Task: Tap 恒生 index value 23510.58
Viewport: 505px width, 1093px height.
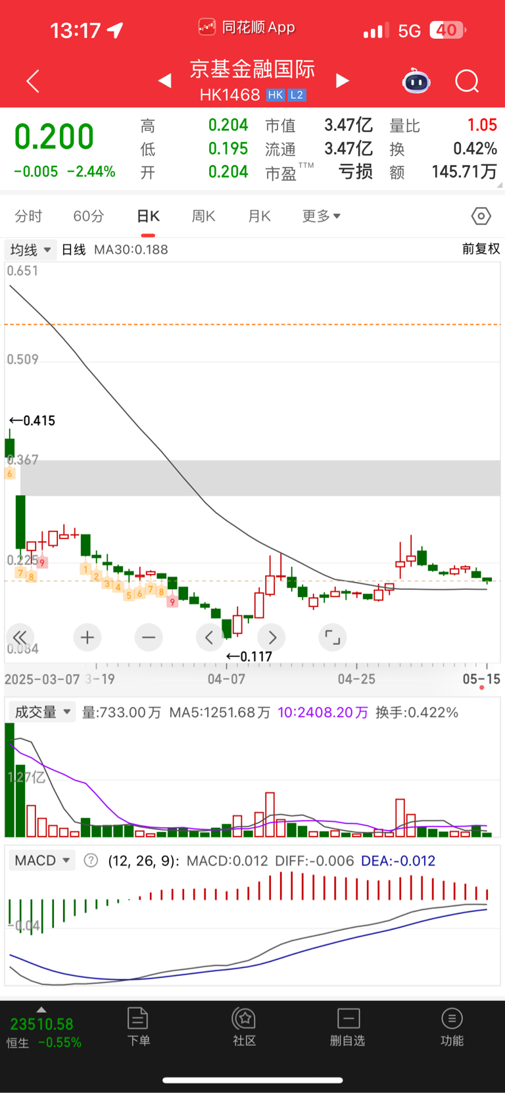Action: click(41, 1024)
